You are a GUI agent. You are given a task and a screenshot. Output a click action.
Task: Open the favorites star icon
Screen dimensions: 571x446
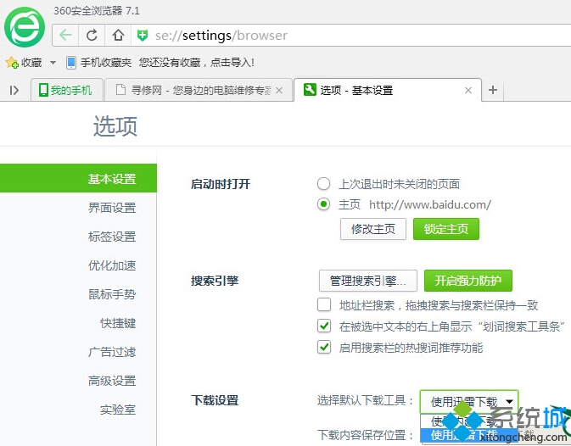pyautogui.click(x=12, y=63)
